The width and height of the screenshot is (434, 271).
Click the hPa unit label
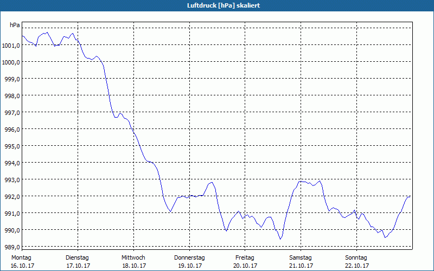pos(15,25)
